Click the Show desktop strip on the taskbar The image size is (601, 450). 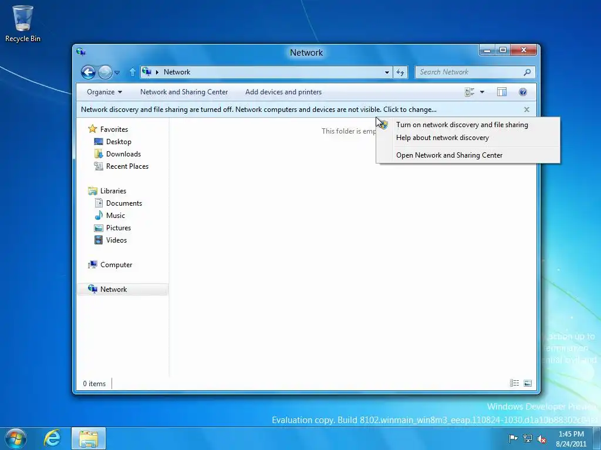point(597,438)
